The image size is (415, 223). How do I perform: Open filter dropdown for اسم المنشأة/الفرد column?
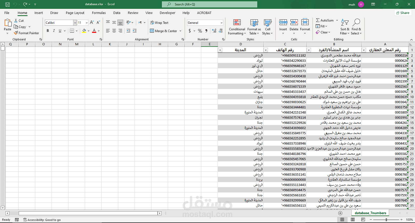(x=309, y=50)
